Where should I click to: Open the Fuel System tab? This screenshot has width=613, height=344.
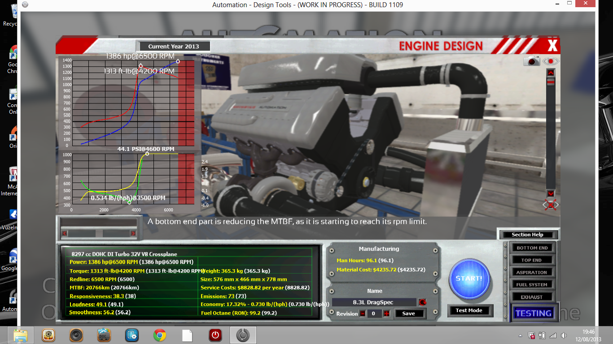532,285
